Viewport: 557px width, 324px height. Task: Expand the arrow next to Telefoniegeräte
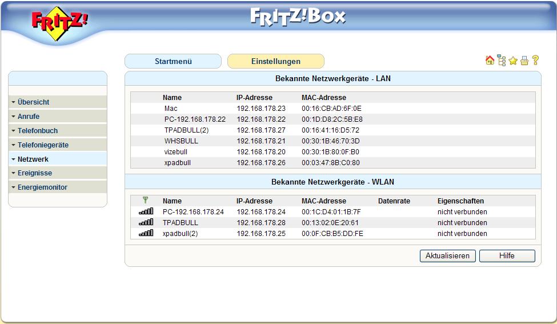click(13, 145)
